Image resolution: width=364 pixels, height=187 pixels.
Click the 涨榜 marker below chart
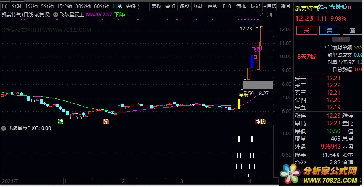click(260, 122)
